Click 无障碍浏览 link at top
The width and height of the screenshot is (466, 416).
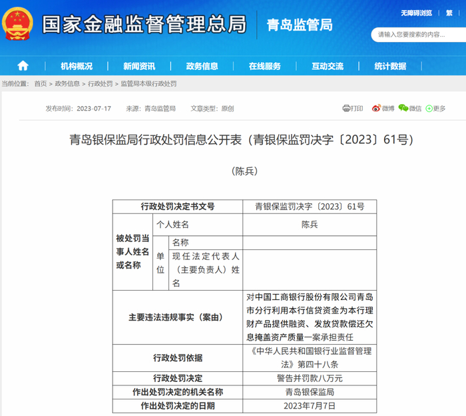coord(416,13)
